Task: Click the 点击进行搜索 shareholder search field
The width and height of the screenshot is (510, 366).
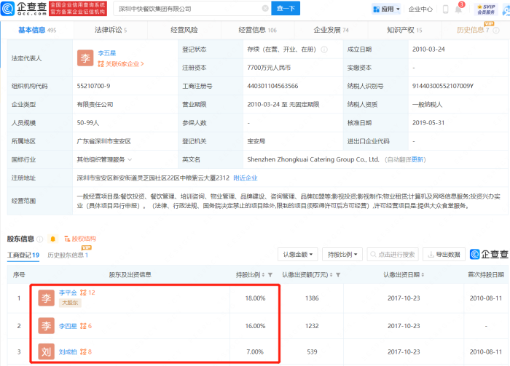Action: click(x=393, y=254)
